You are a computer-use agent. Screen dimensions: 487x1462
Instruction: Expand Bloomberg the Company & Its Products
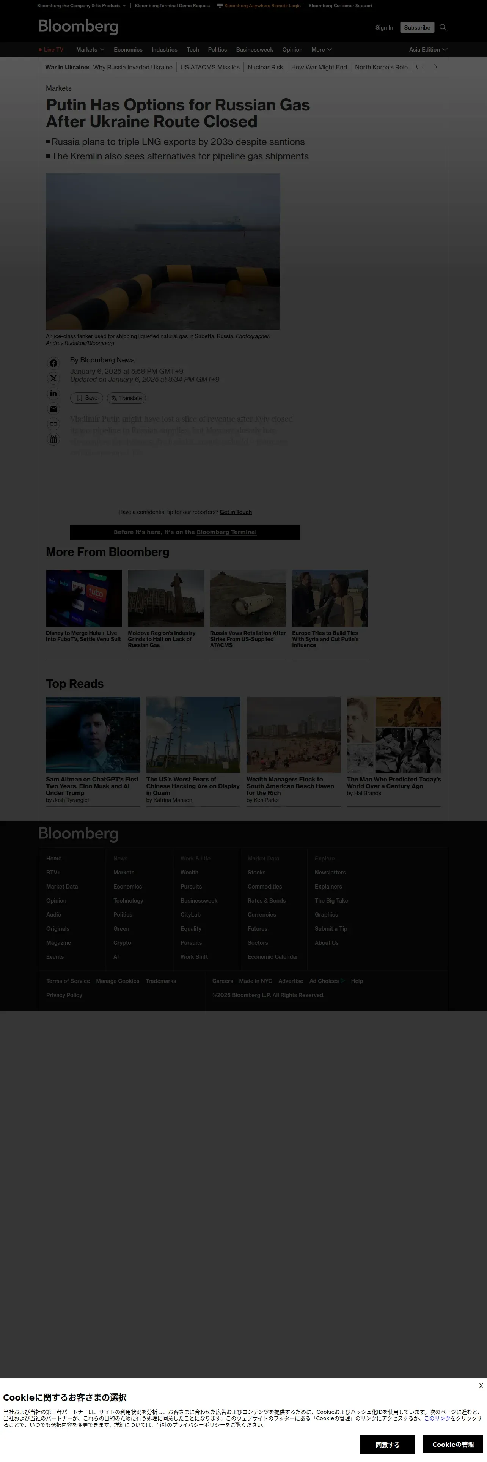82,6
